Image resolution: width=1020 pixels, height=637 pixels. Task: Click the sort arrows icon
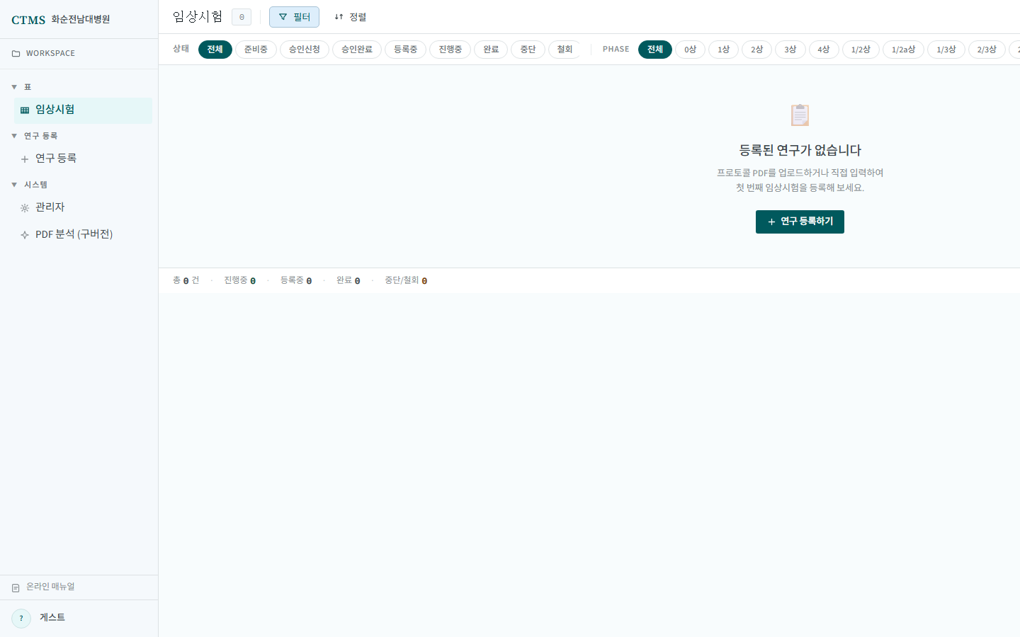[339, 17]
